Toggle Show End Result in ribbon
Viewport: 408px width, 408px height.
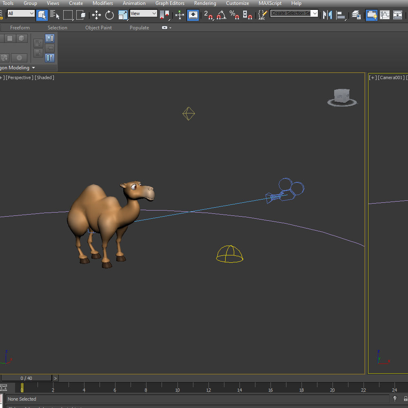coord(50,38)
